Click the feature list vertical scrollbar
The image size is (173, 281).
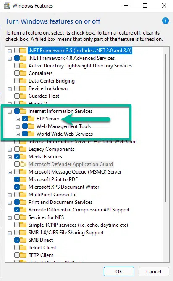click(166, 128)
